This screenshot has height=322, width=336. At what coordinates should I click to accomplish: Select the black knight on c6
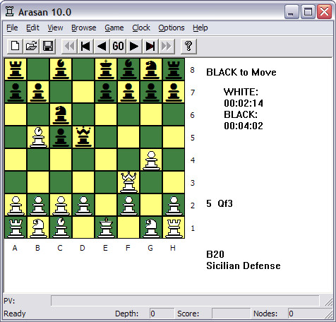click(61, 114)
